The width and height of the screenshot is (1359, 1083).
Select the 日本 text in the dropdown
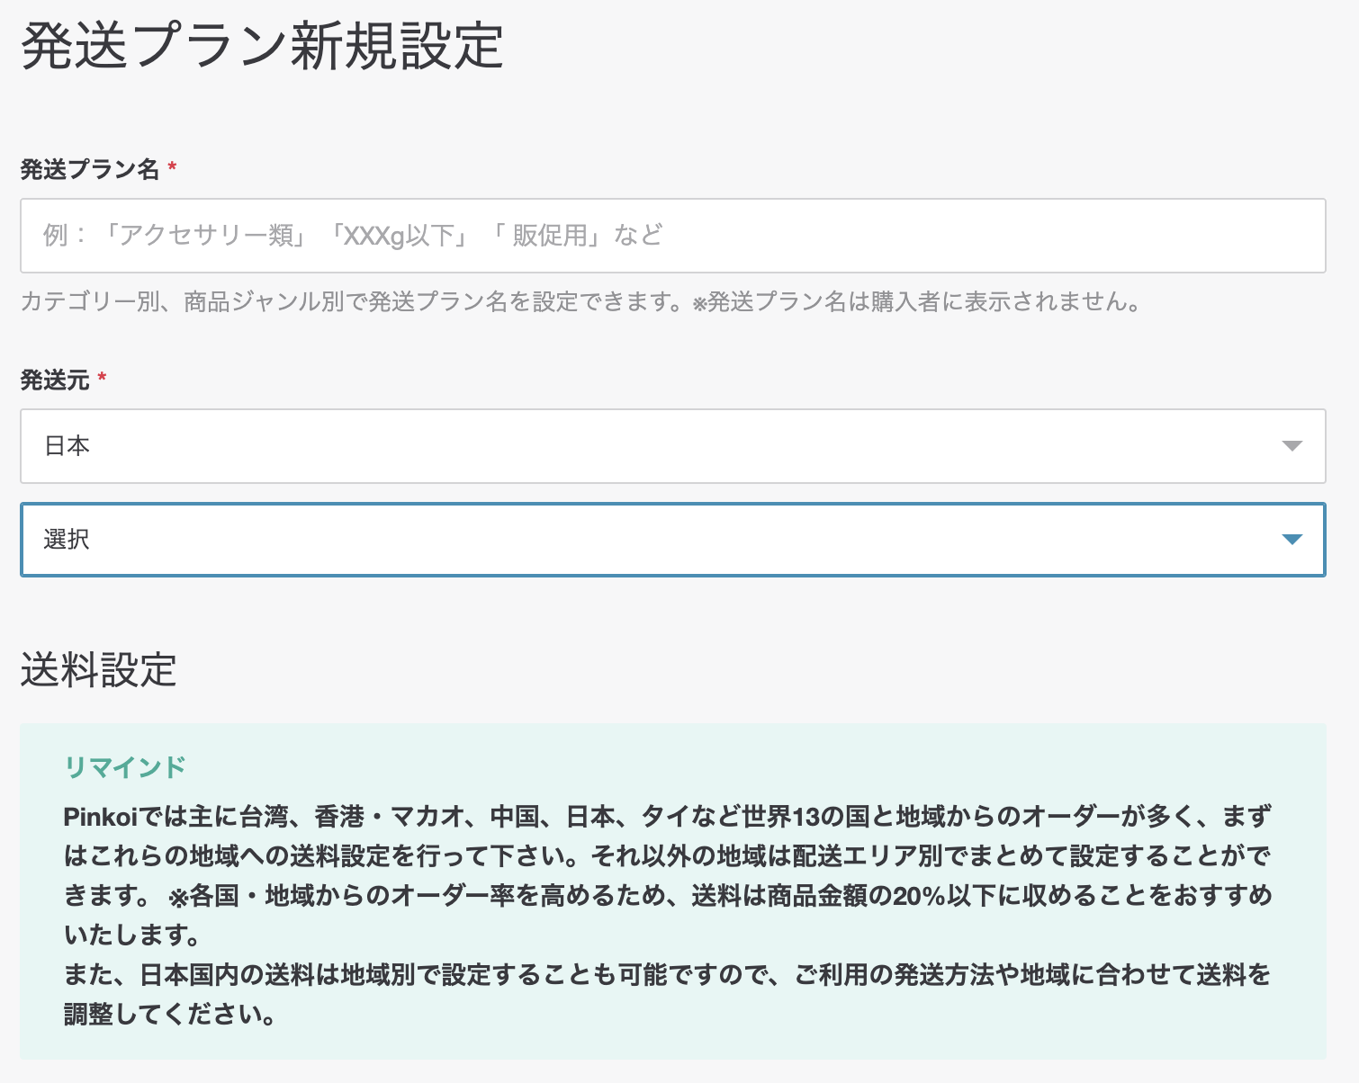(x=67, y=446)
